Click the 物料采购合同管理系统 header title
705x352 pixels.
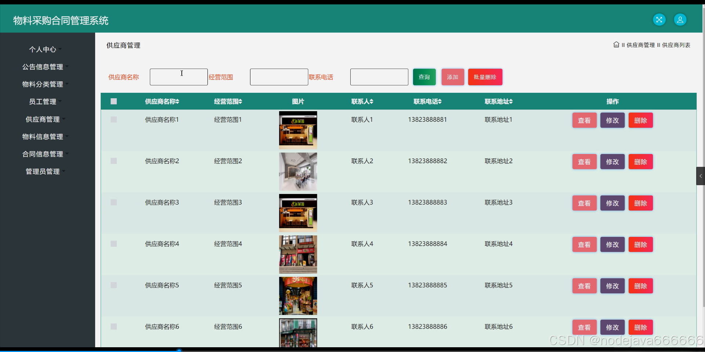[61, 21]
